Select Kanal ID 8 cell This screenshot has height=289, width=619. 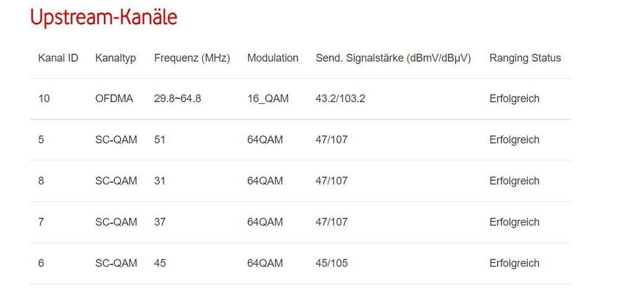click(41, 181)
